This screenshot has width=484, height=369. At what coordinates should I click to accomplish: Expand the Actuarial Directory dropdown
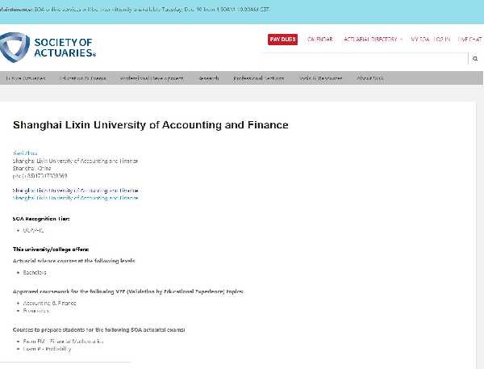tap(373, 39)
